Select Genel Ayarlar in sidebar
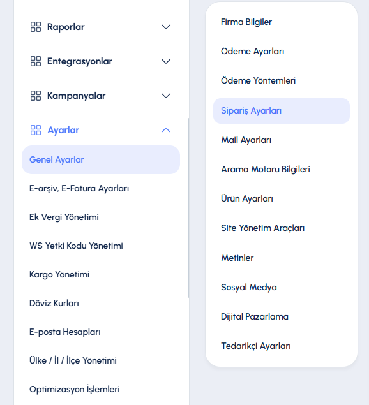 [101, 159]
